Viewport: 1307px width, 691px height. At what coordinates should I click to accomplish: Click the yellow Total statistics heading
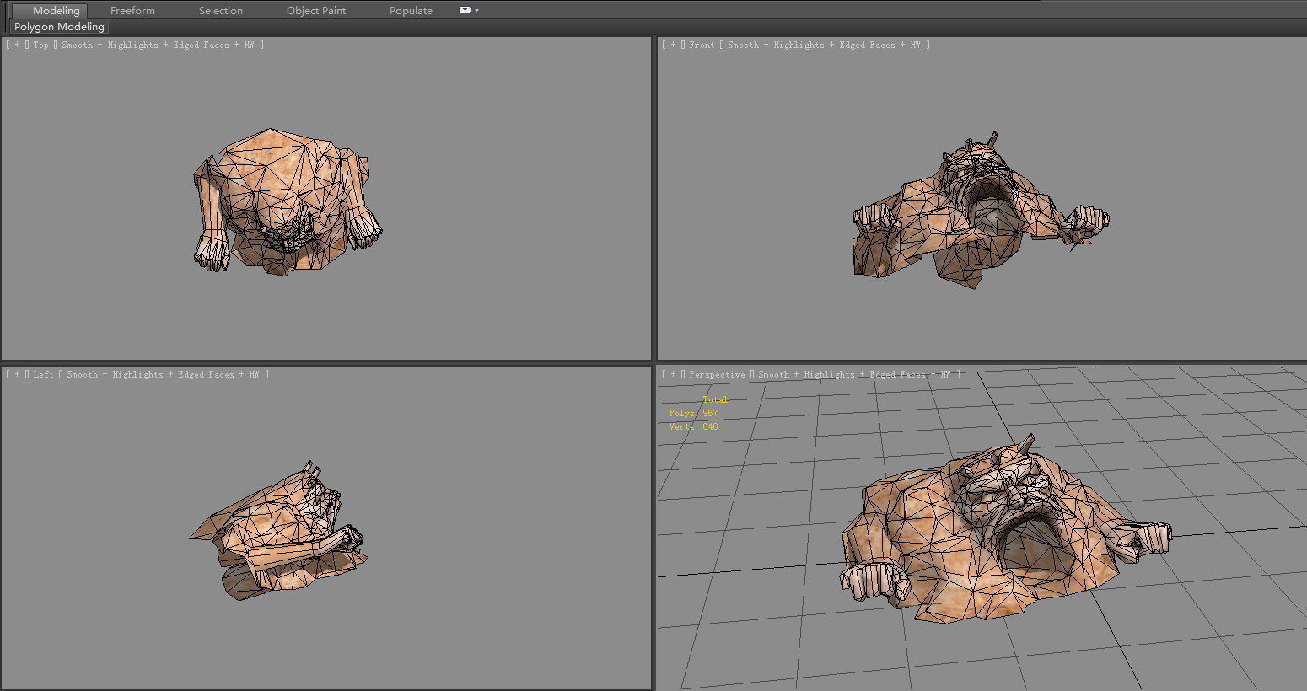[715, 399]
